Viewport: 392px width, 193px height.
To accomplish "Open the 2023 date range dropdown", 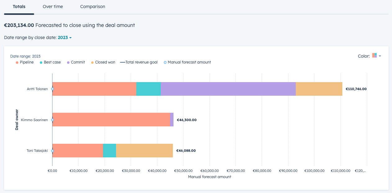I will [x=65, y=37].
